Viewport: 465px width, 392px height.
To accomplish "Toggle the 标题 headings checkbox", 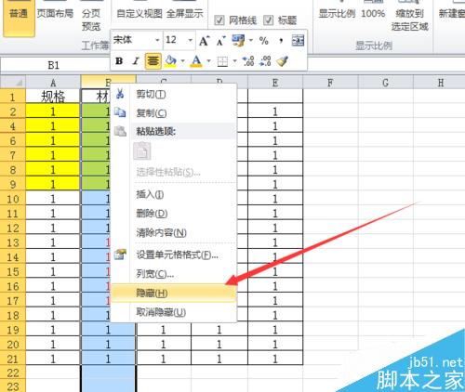I will point(269,20).
